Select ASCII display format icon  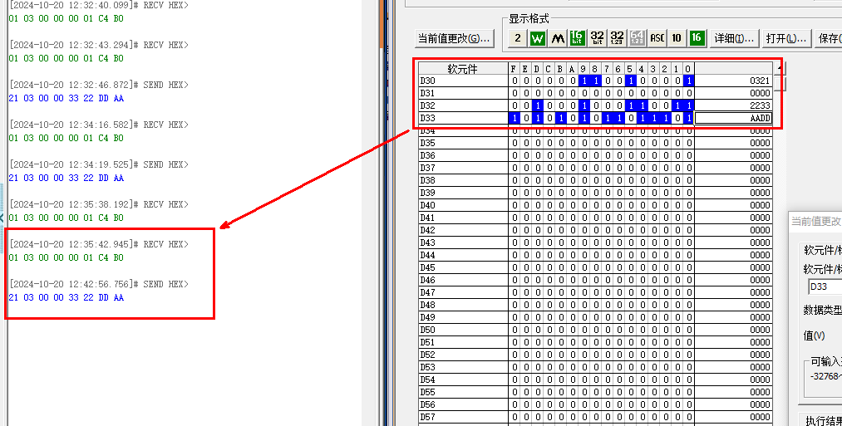coord(657,38)
